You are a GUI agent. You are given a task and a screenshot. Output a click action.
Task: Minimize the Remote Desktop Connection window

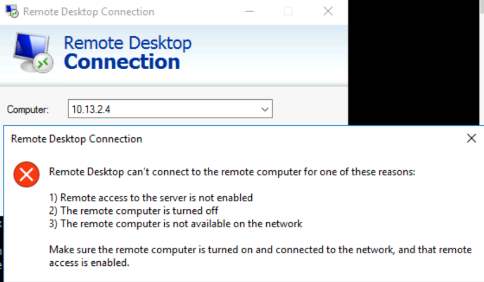[249, 11]
